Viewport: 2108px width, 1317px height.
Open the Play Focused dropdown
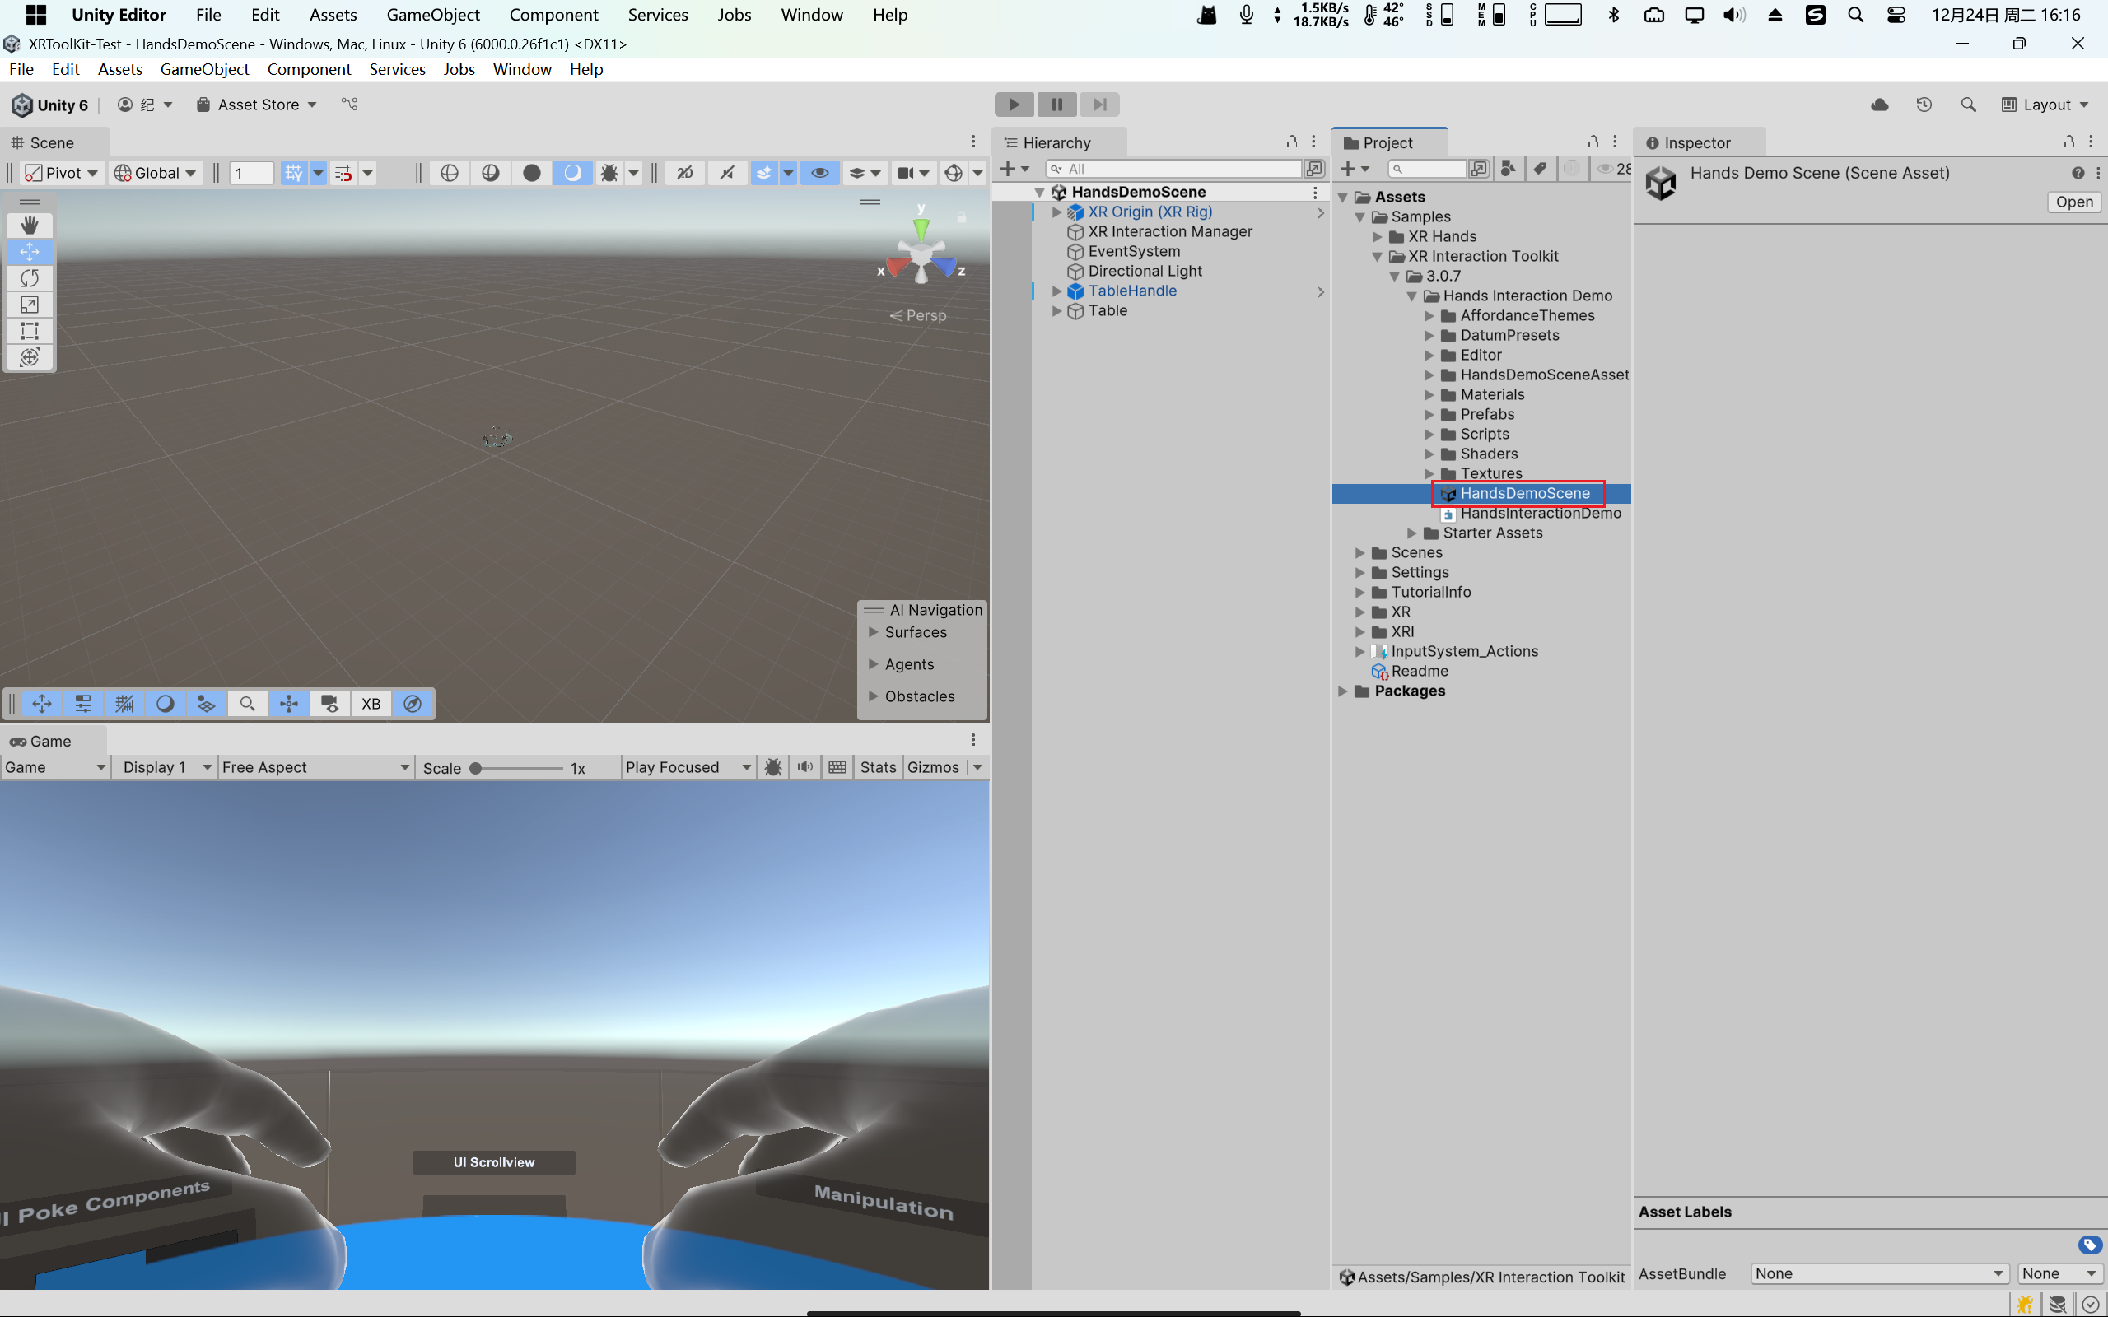pos(688,766)
